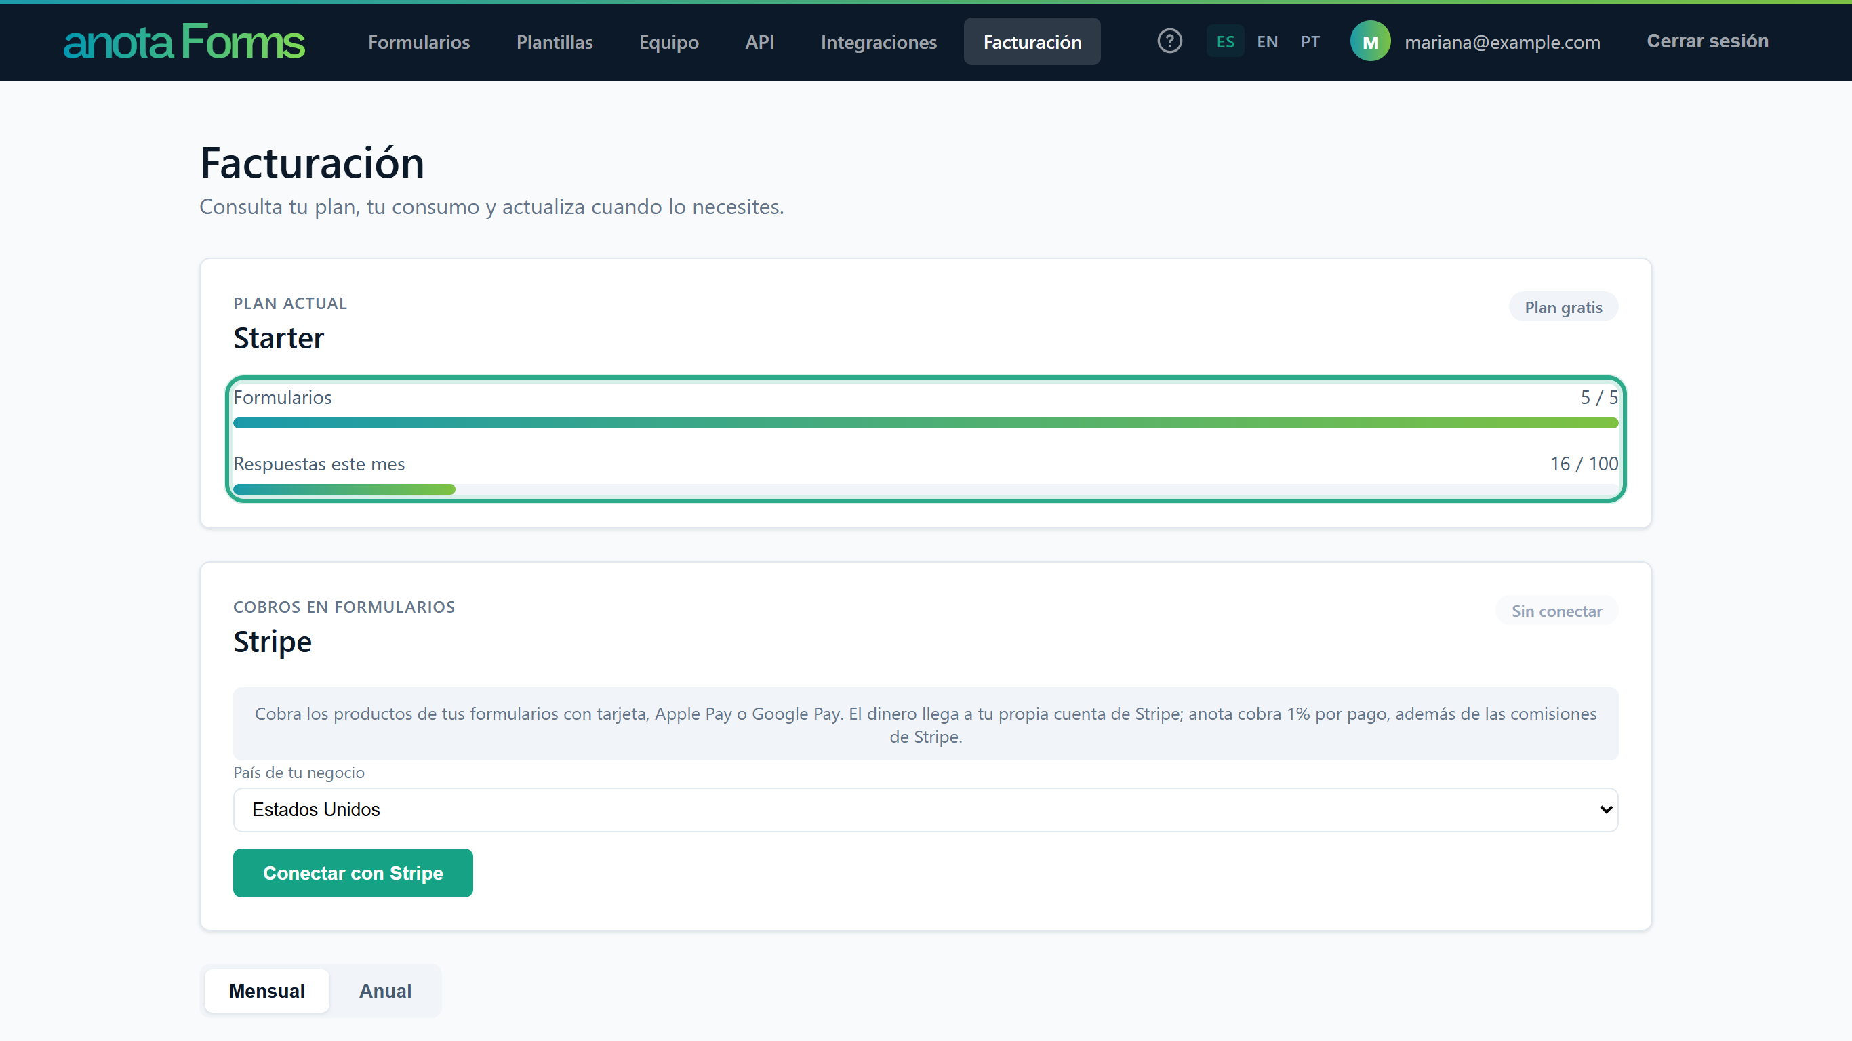This screenshot has width=1852, height=1041.
Task: Click the Sin conectar status badge
Action: point(1556,611)
